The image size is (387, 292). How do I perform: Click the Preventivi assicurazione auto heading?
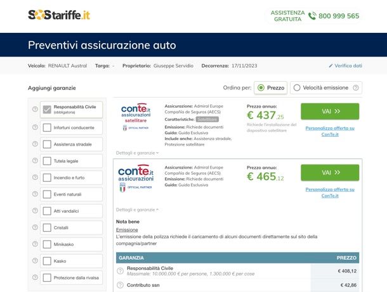[x=102, y=45]
